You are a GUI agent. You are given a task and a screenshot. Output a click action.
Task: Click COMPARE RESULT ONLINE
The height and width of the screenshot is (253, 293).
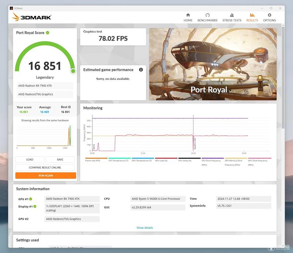point(45,168)
